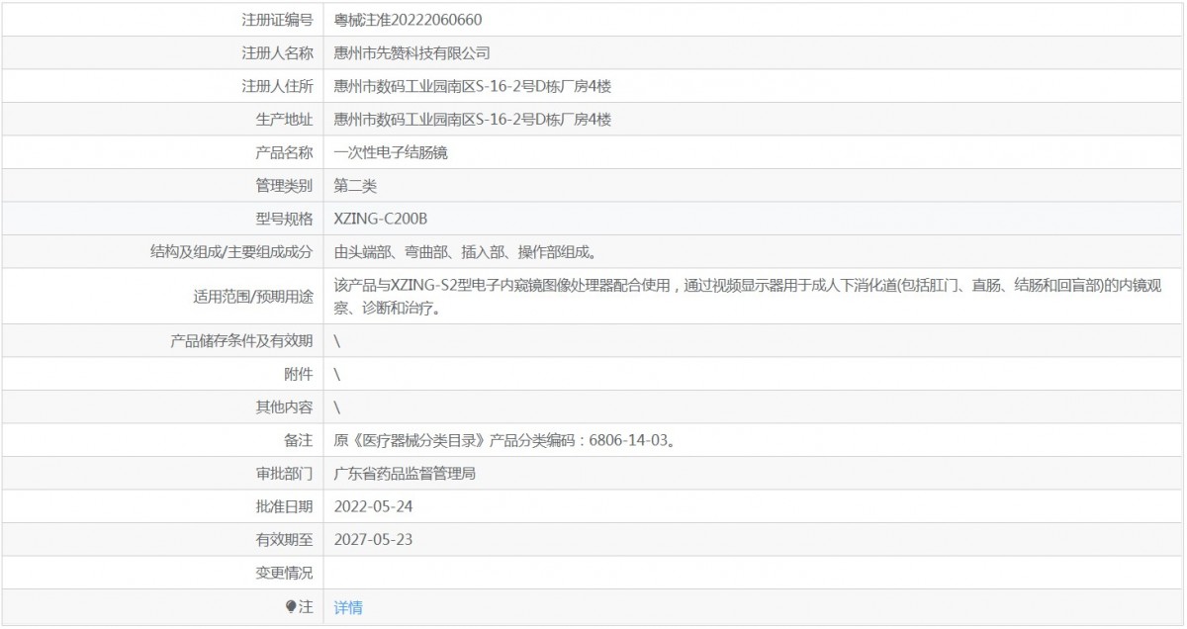Click the 注册证编号 label
The height and width of the screenshot is (629, 1187).
click(x=277, y=20)
